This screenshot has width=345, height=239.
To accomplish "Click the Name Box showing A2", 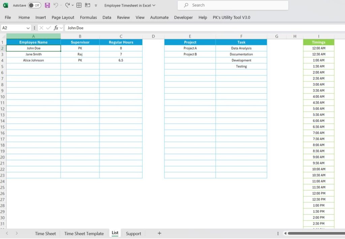I will click(x=13, y=28).
